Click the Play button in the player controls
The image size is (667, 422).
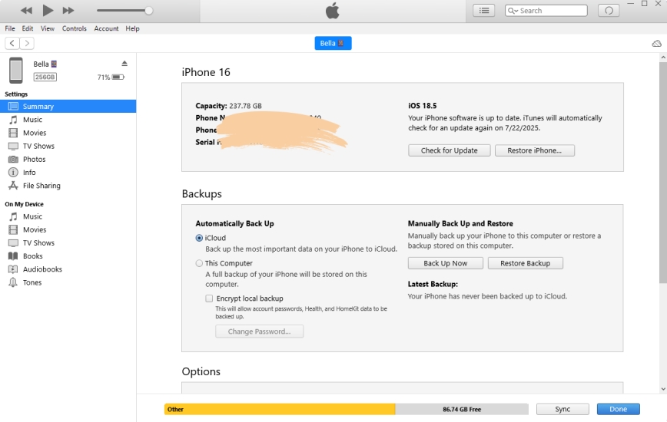(48, 10)
